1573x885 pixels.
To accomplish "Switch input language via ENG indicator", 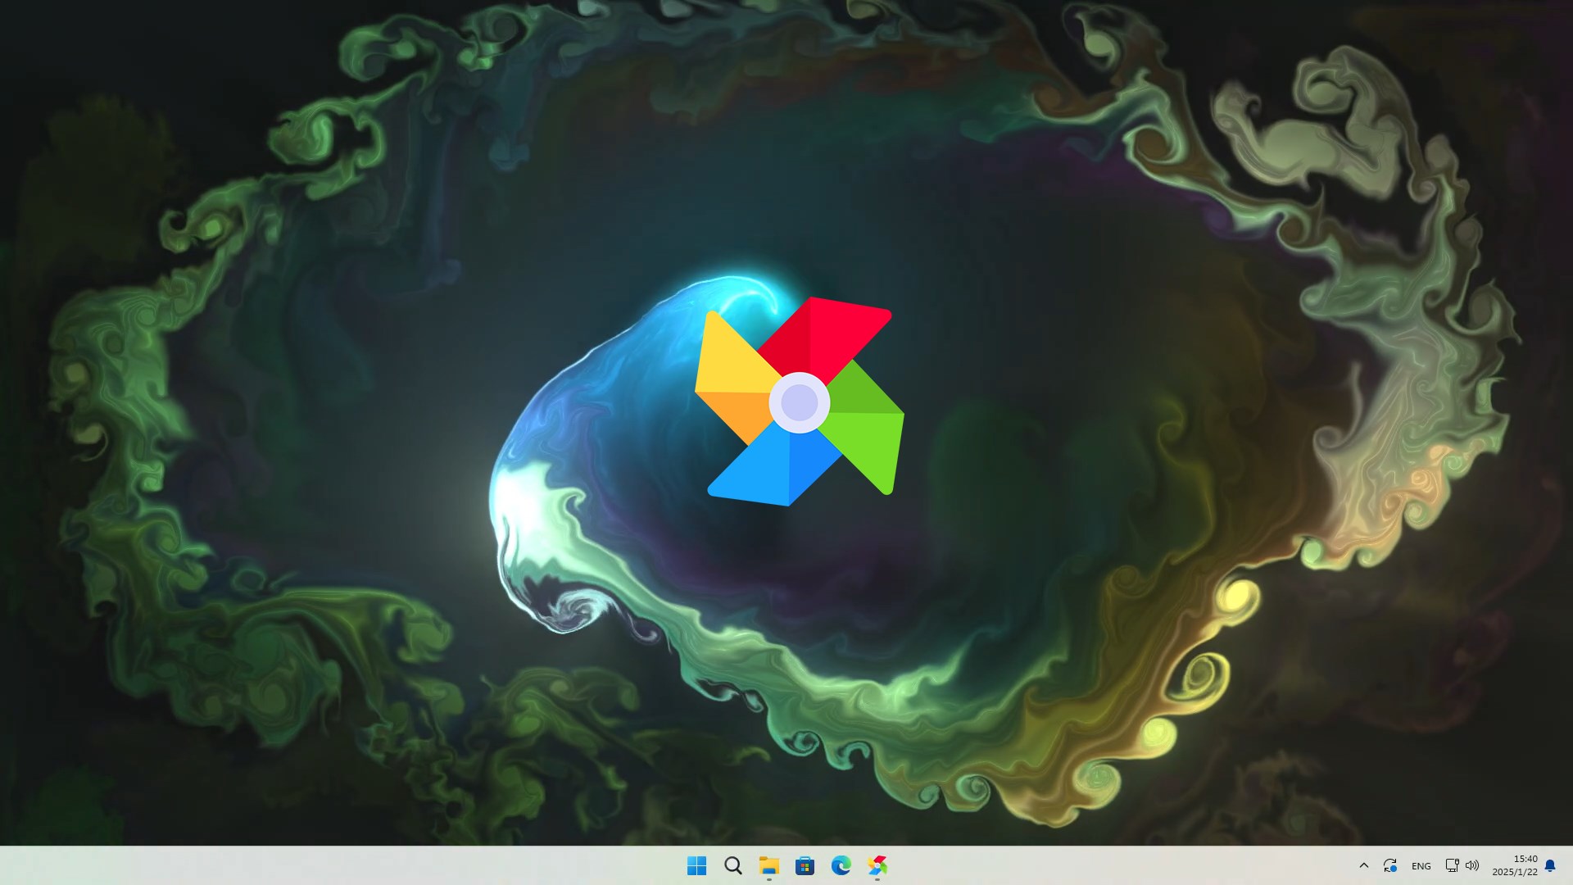I will pos(1421,866).
